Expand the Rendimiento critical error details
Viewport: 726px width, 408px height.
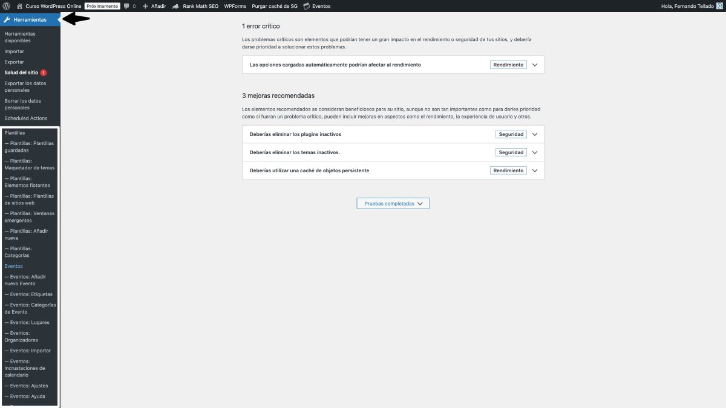534,64
